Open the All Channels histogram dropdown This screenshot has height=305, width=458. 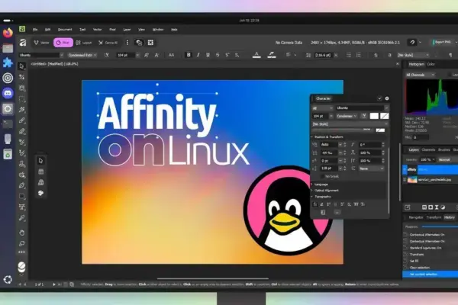point(421,75)
